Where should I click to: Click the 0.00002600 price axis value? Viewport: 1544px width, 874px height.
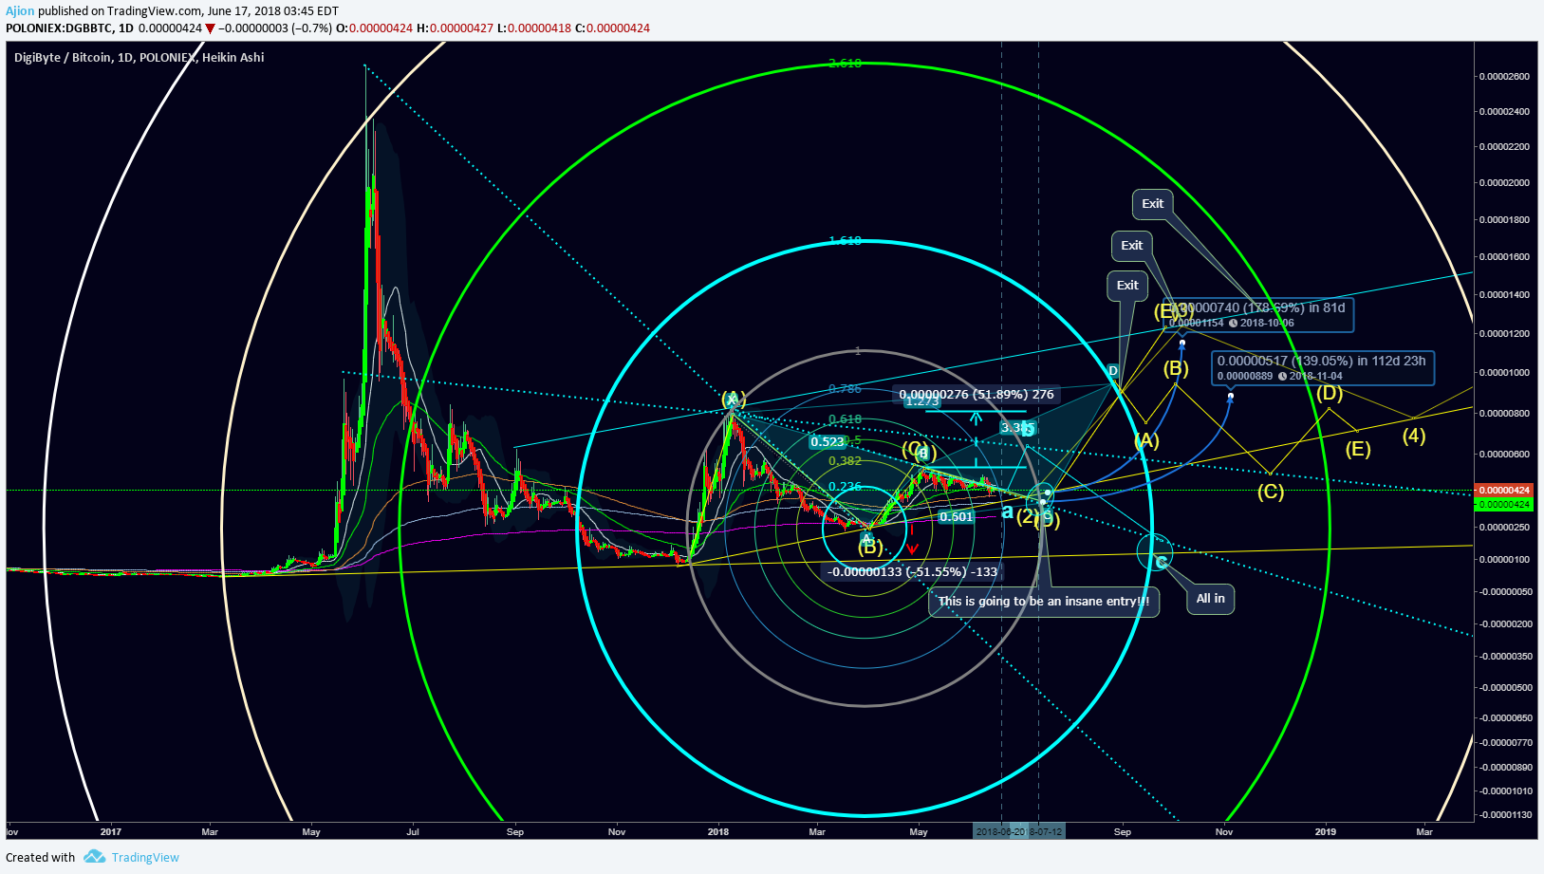1504,77
